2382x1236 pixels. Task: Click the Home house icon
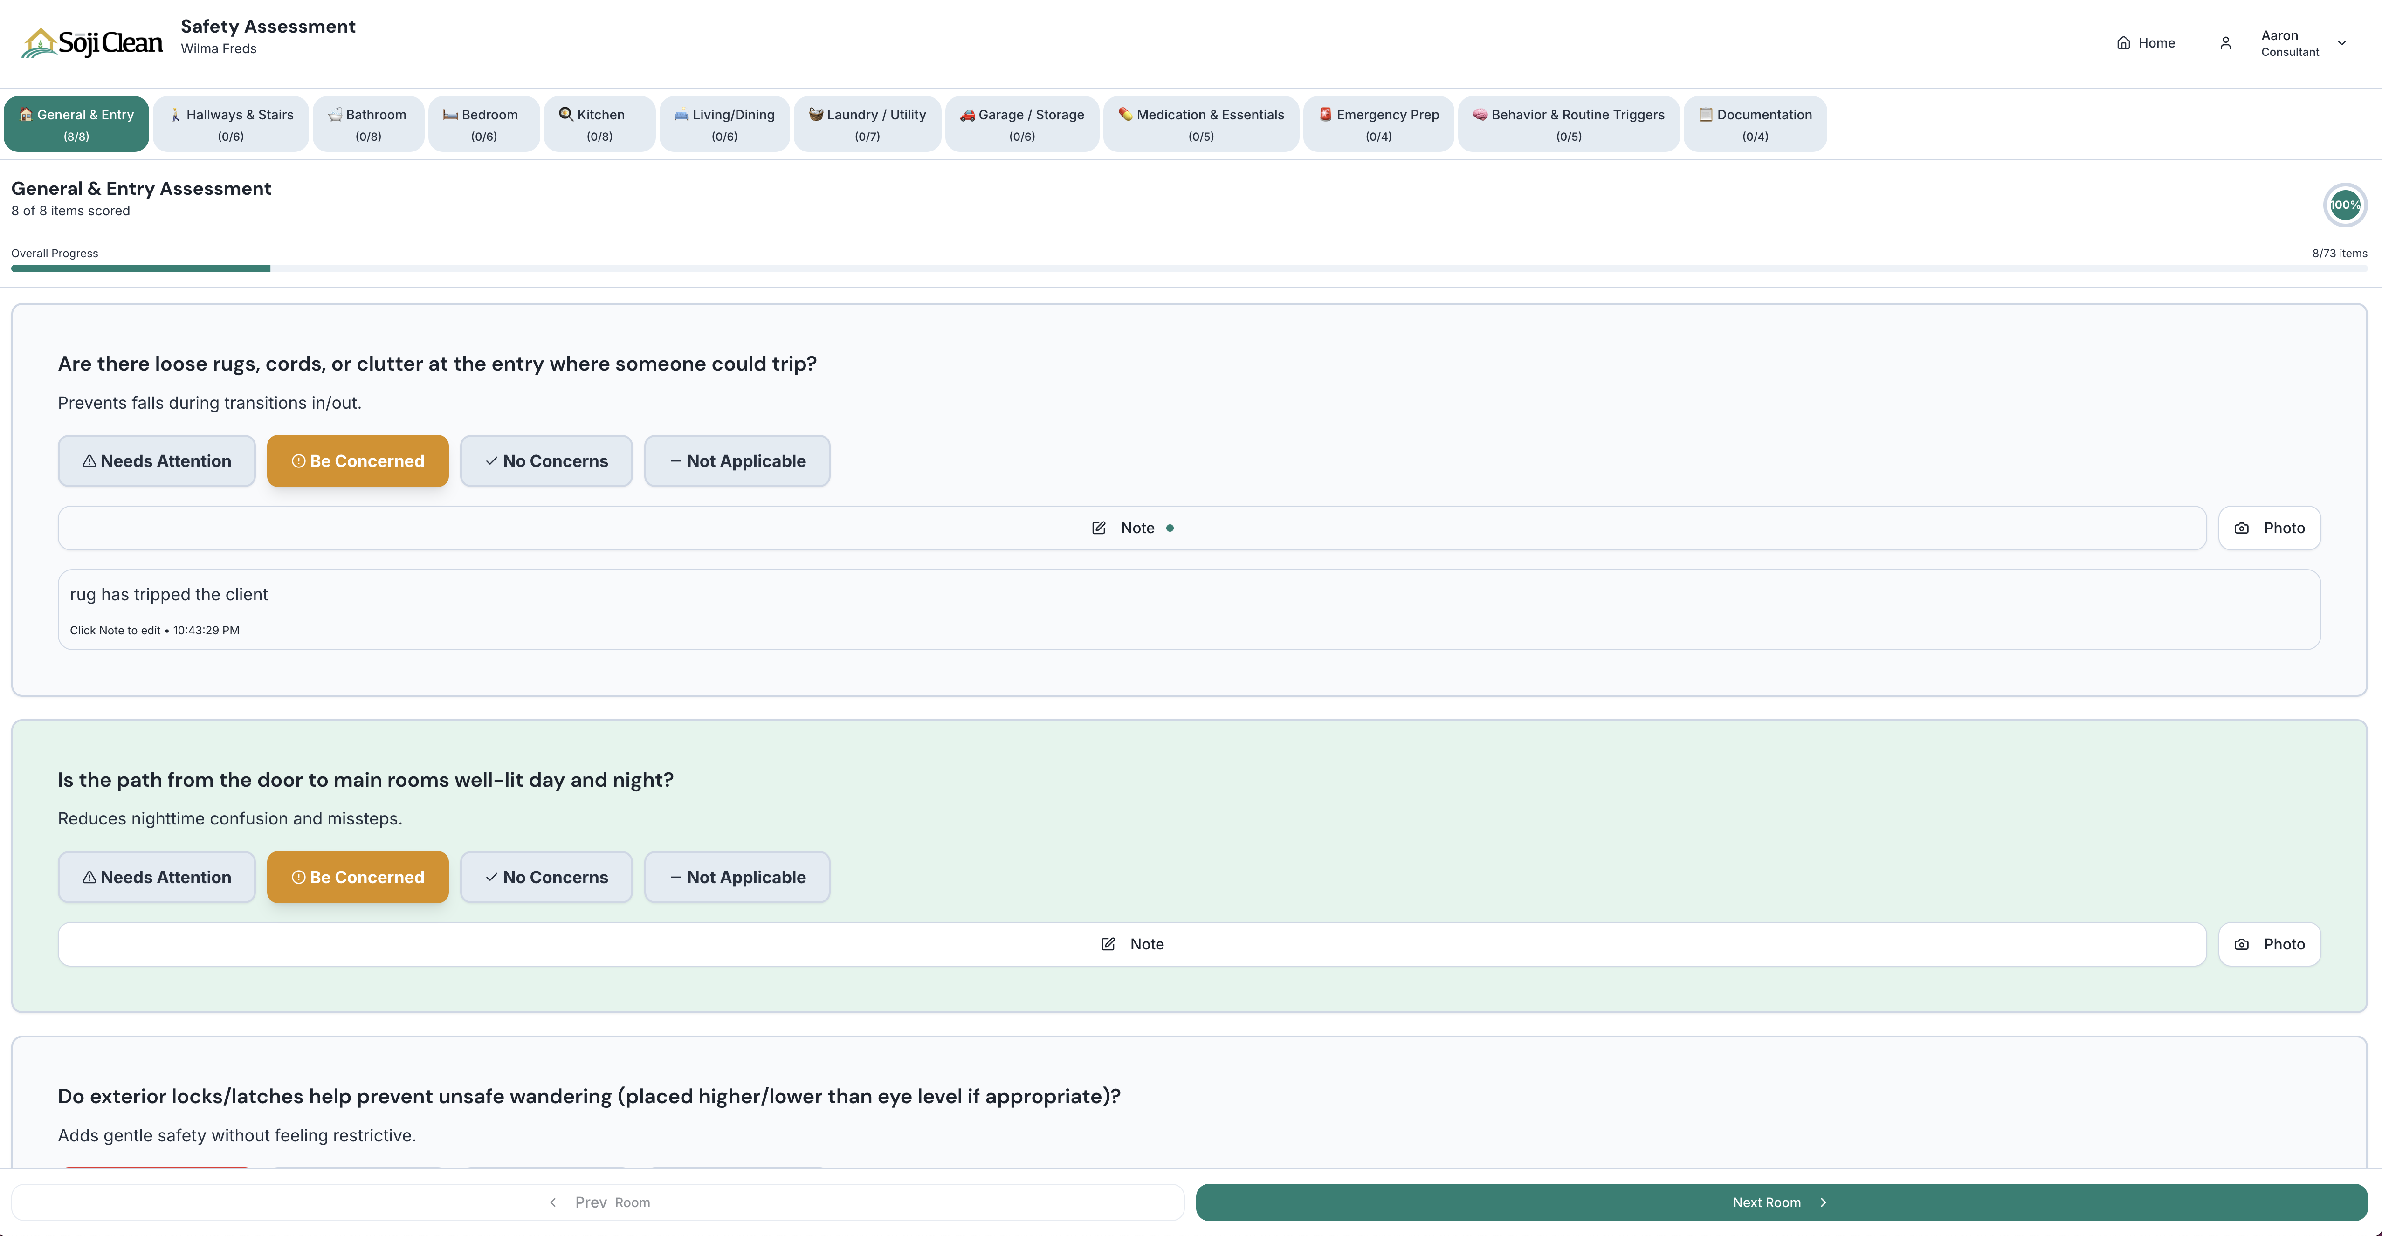tap(2123, 42)
